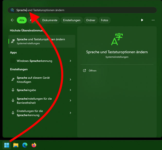Open the three-dots options menu

pos(153,20)
